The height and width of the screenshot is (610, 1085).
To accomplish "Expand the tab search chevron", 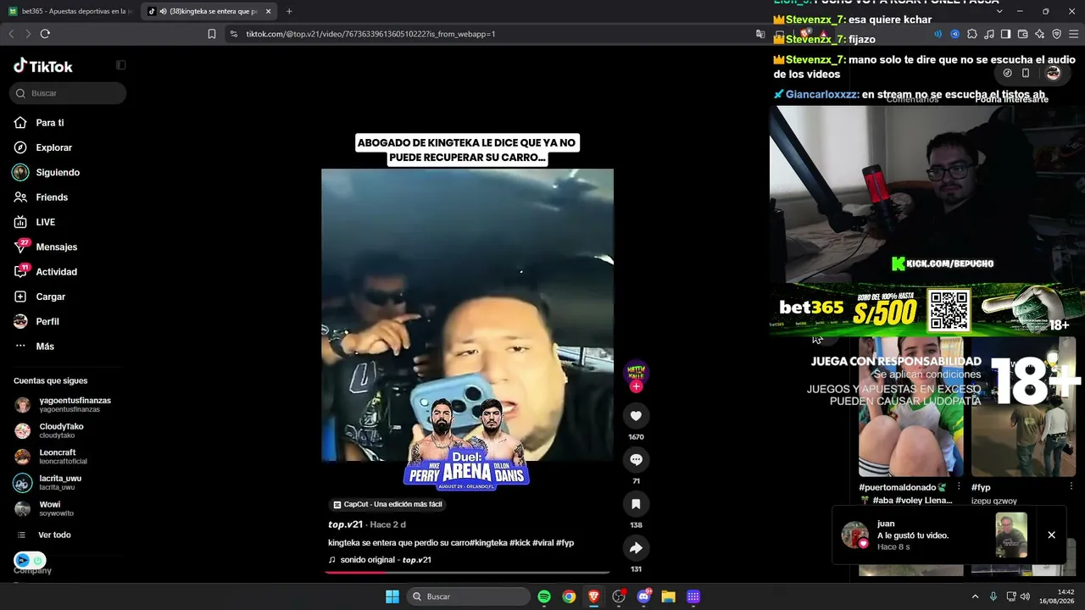I will click(999, 11).
